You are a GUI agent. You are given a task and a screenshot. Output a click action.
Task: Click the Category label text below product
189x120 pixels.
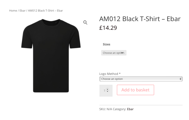click(119, 109)
